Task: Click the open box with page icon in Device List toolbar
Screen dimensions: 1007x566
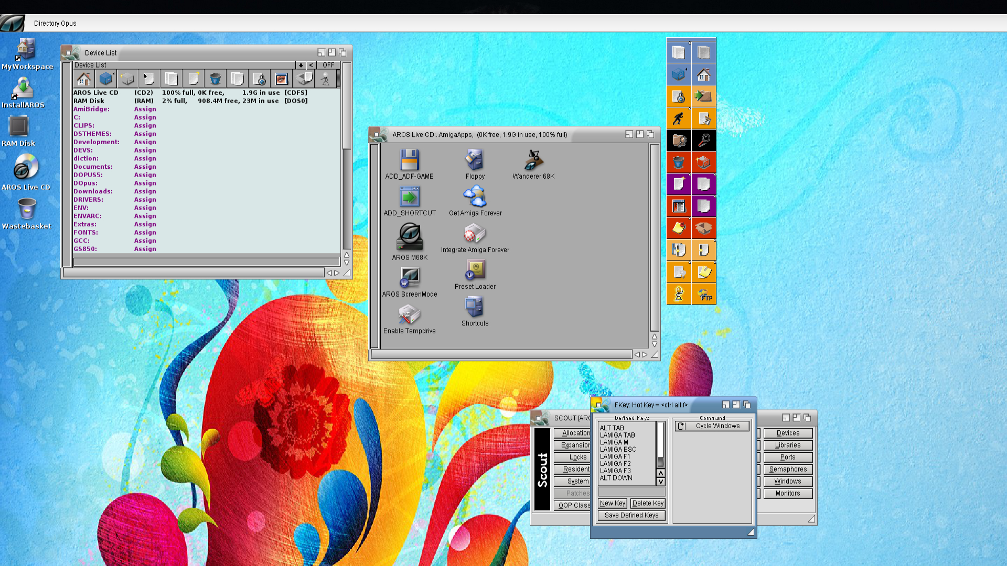Action: coord(303,79)
